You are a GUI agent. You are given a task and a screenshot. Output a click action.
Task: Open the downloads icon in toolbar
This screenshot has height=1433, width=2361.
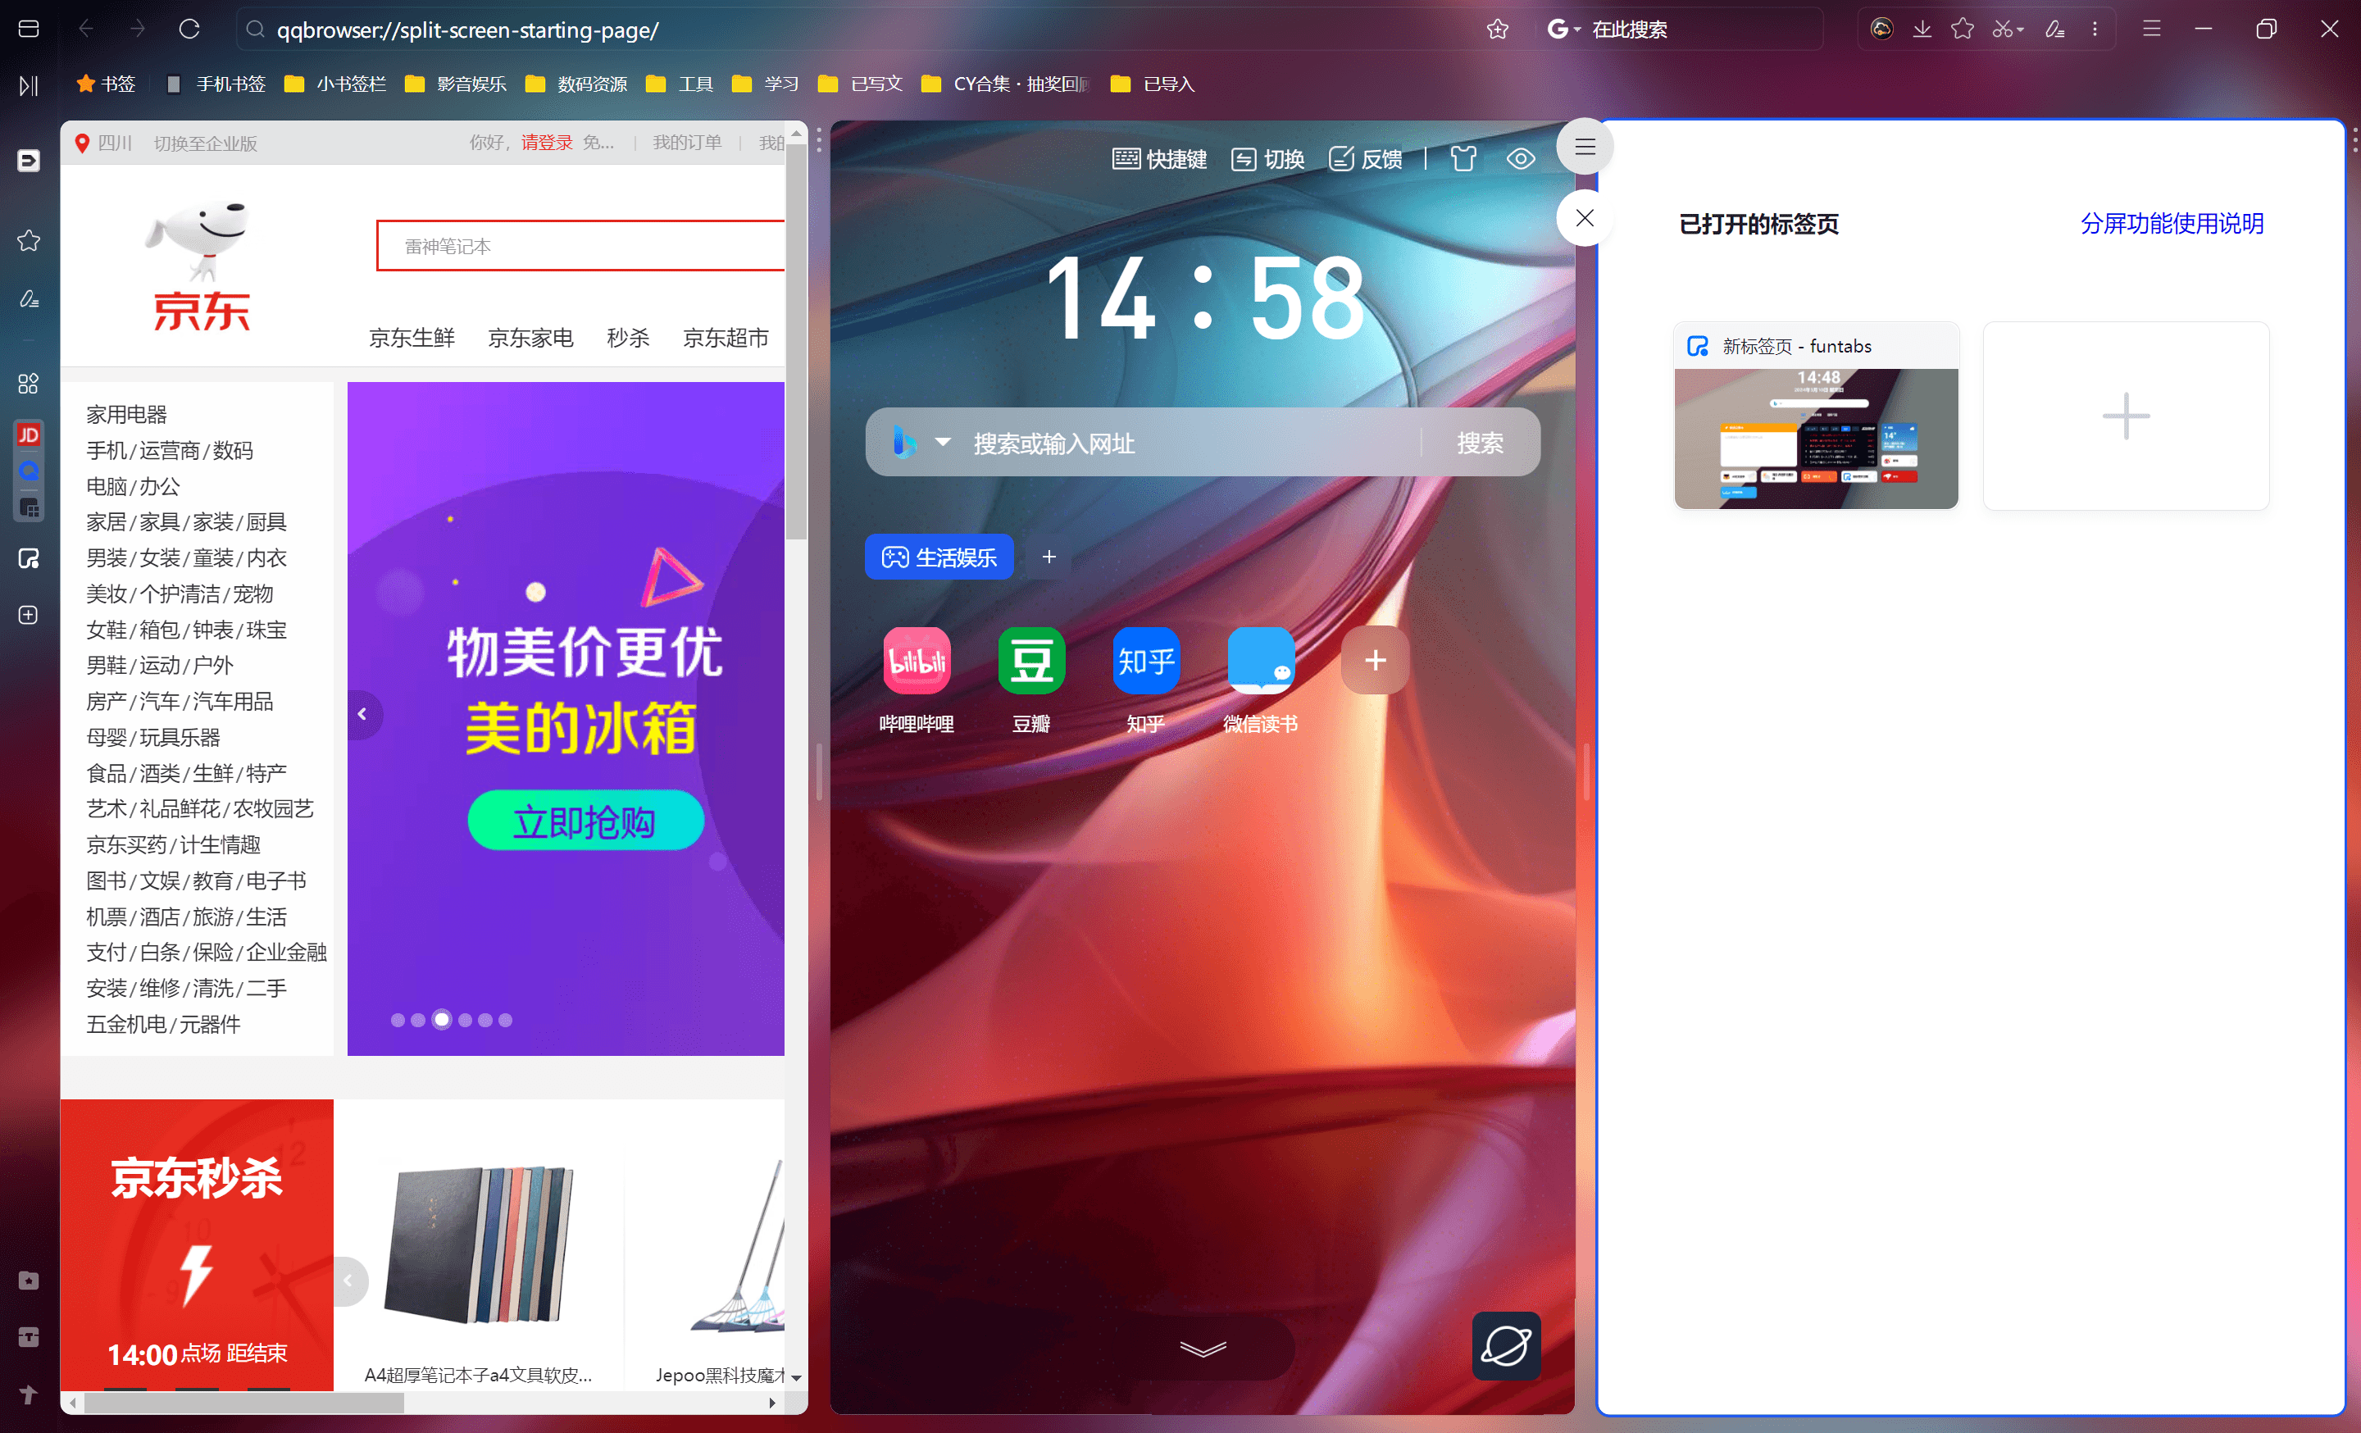click(1922, 30)
